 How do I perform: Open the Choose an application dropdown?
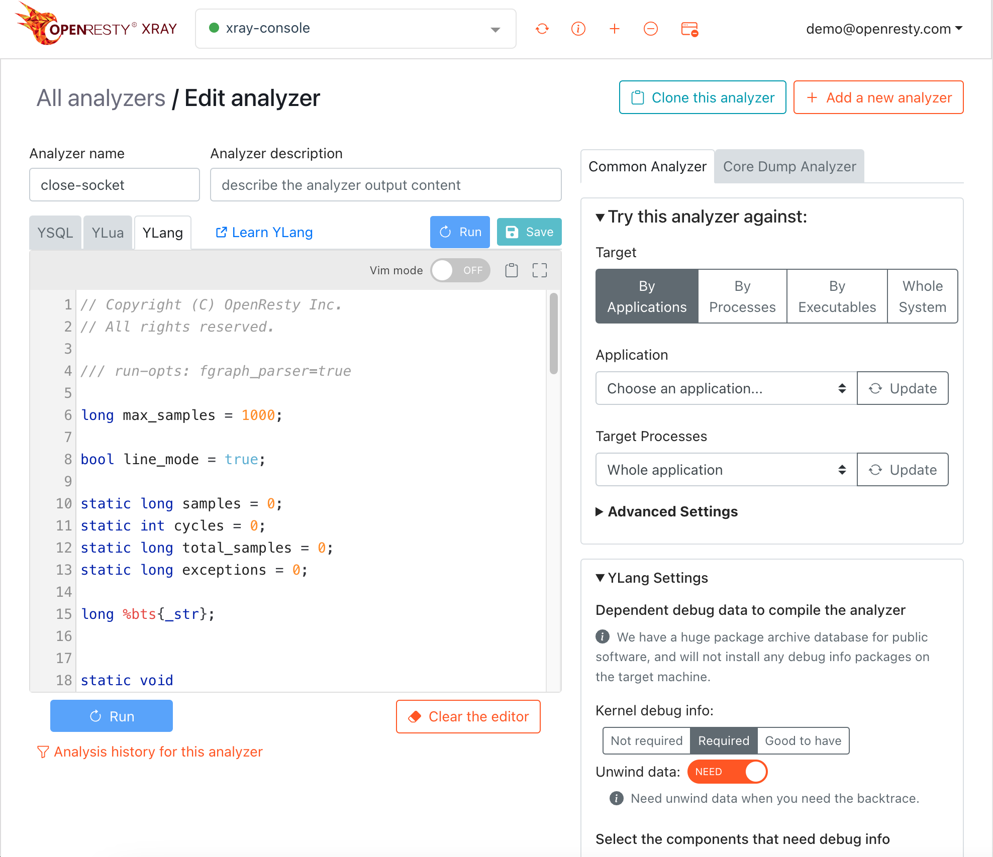[x=726, y=388]
